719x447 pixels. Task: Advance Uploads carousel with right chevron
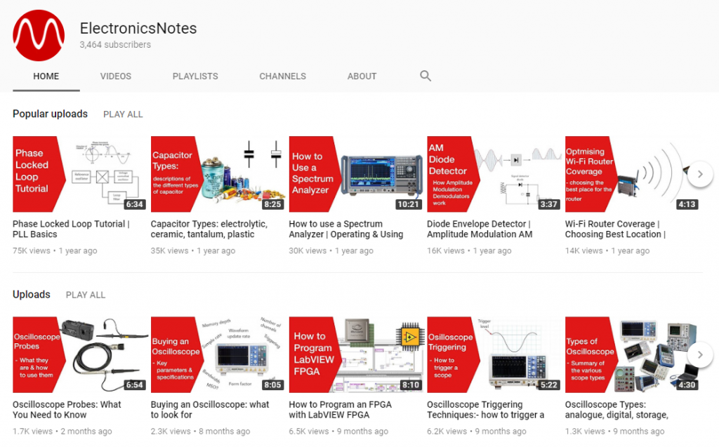click(700, 355)
